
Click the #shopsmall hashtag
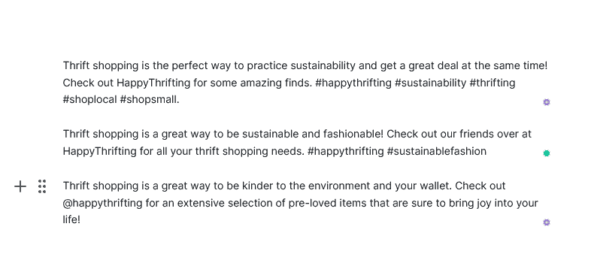coord(150,100)
